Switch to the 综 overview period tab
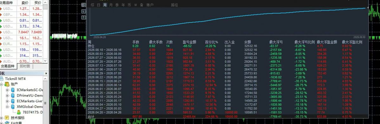This screenshot has height=124, width=380. point(93,5)
